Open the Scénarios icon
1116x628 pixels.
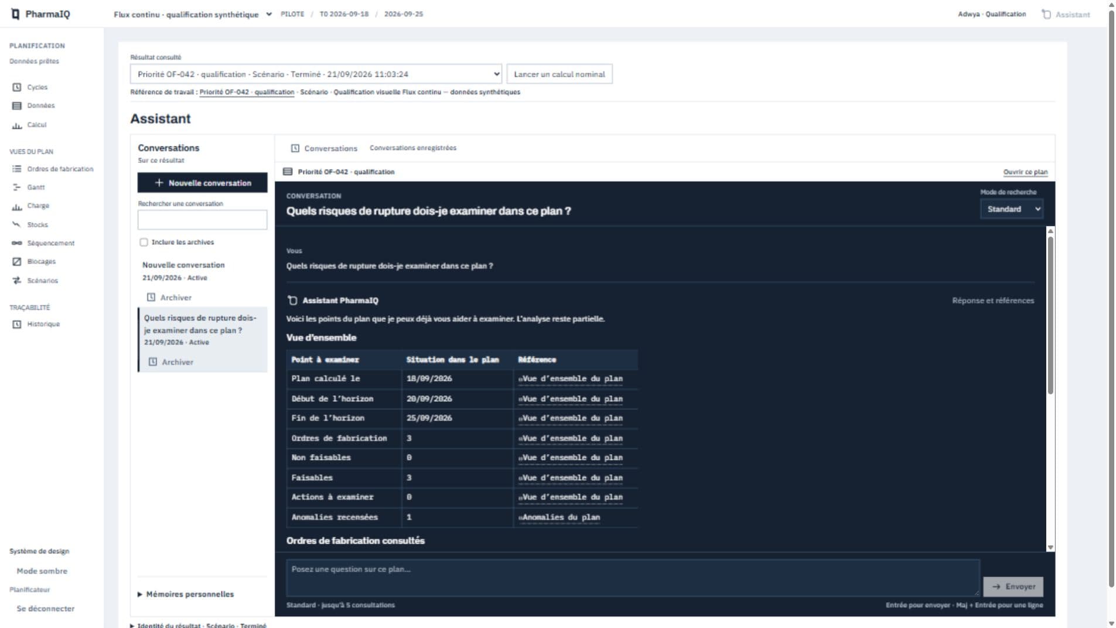tap(17, 281)
